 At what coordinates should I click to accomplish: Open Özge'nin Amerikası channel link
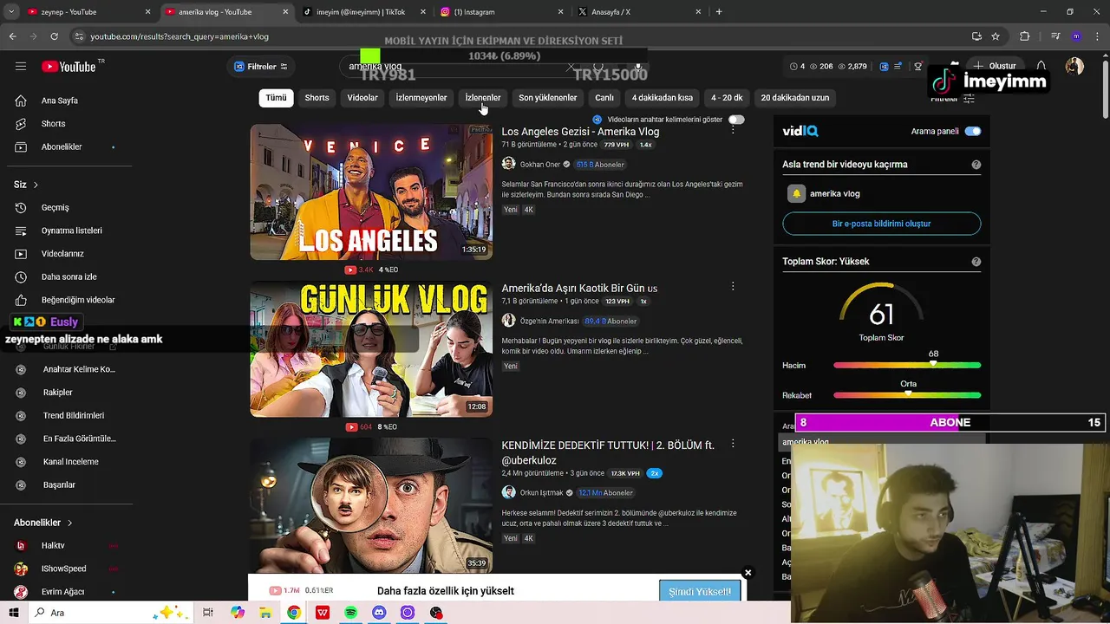point(549,322)
